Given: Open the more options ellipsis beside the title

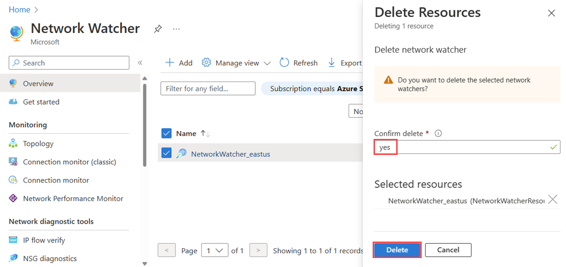Looking at the screenshot, I should tap(176, 29).
